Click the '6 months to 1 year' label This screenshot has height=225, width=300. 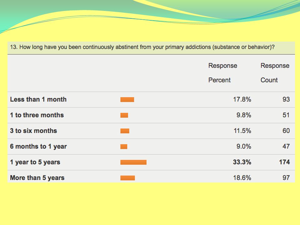tap(38, 146)
